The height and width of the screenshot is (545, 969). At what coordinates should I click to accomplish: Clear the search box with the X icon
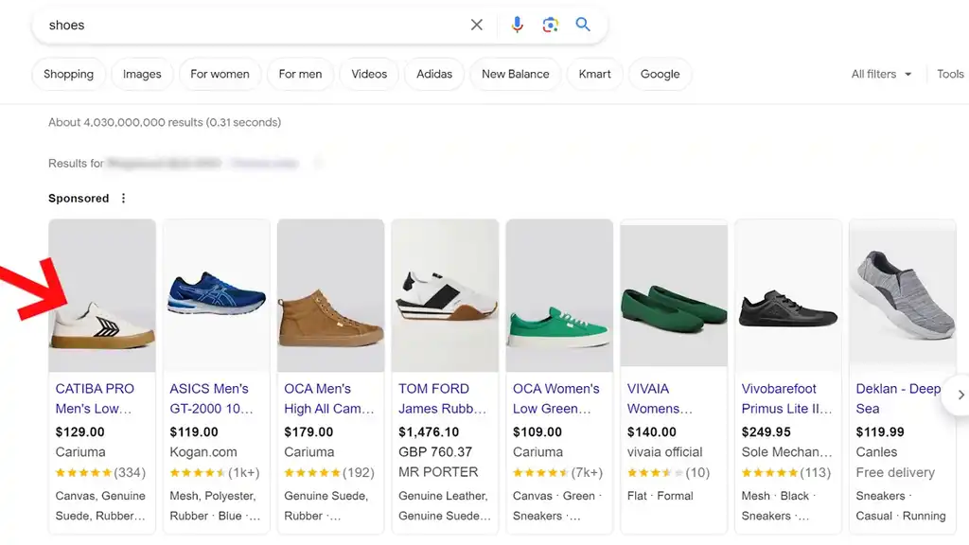click(477, 25)
